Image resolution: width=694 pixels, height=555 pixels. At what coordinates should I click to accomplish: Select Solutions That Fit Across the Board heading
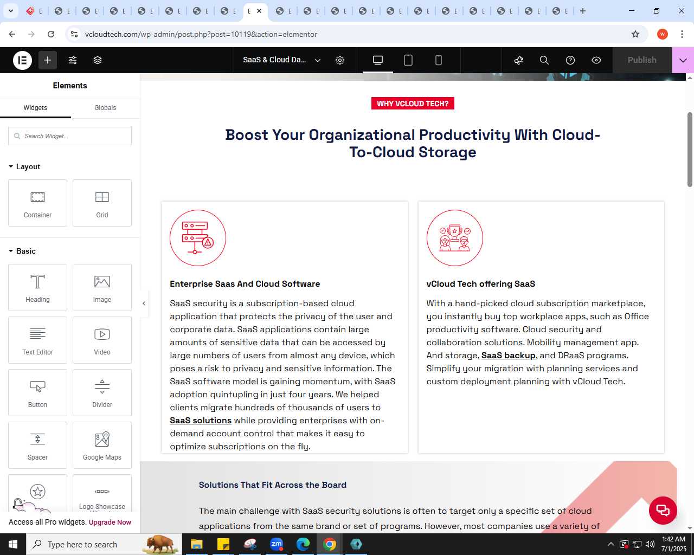point(273,485)
